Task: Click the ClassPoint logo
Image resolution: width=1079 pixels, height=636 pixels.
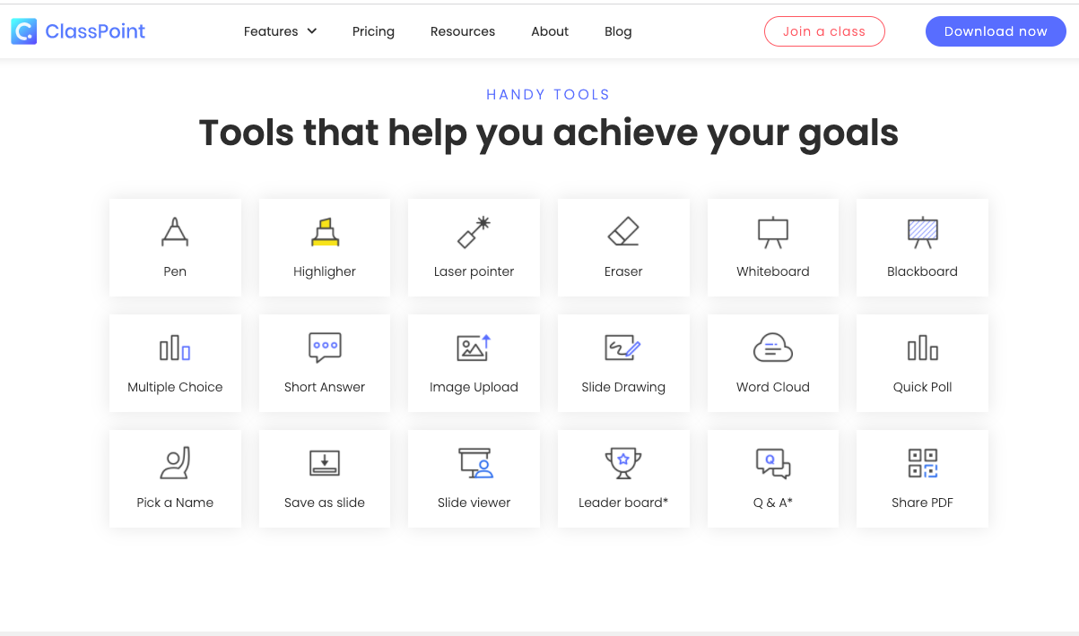Action: pos(78,31)
